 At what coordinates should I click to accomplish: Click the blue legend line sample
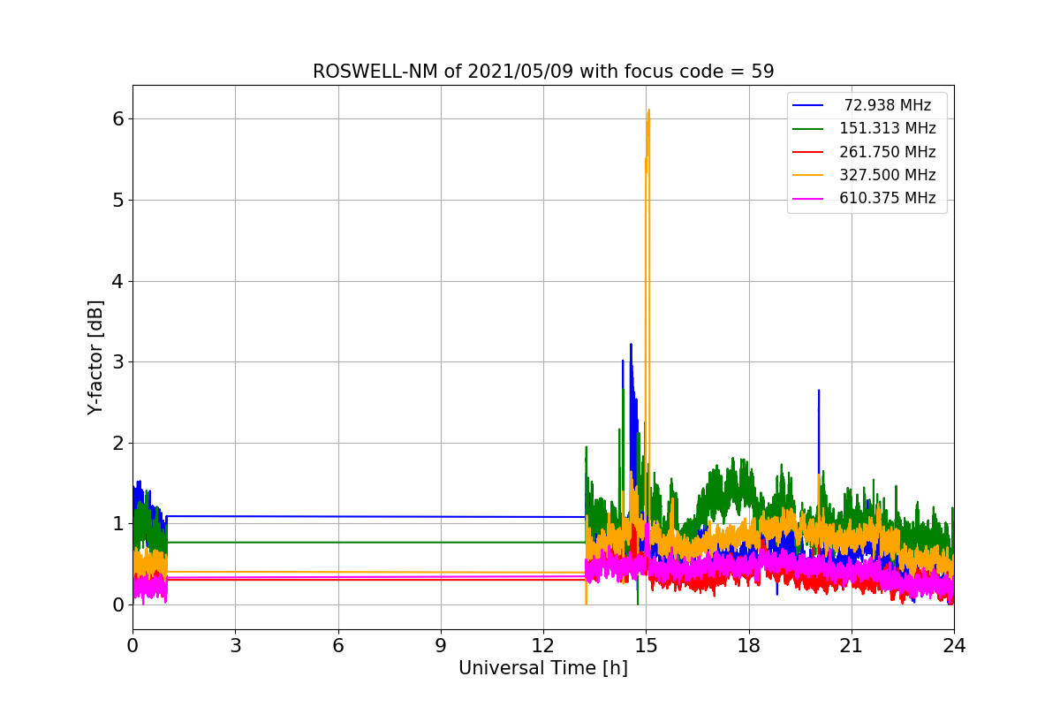[808, 105]
